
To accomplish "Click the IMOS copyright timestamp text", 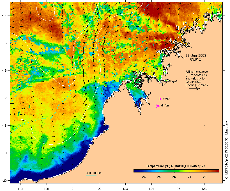I will pos(226,150).
